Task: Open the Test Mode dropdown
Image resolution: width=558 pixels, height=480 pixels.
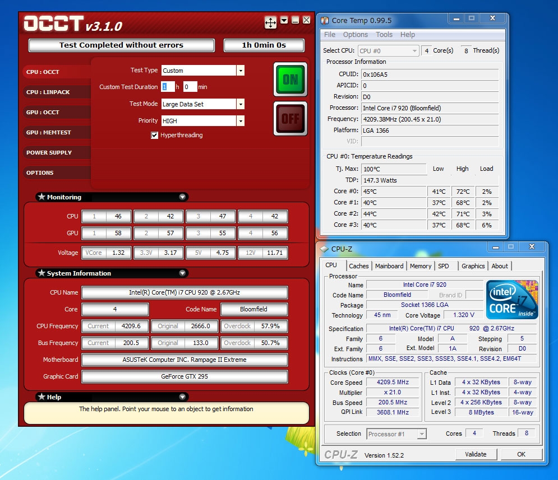Action: click(x=241, y=104)
